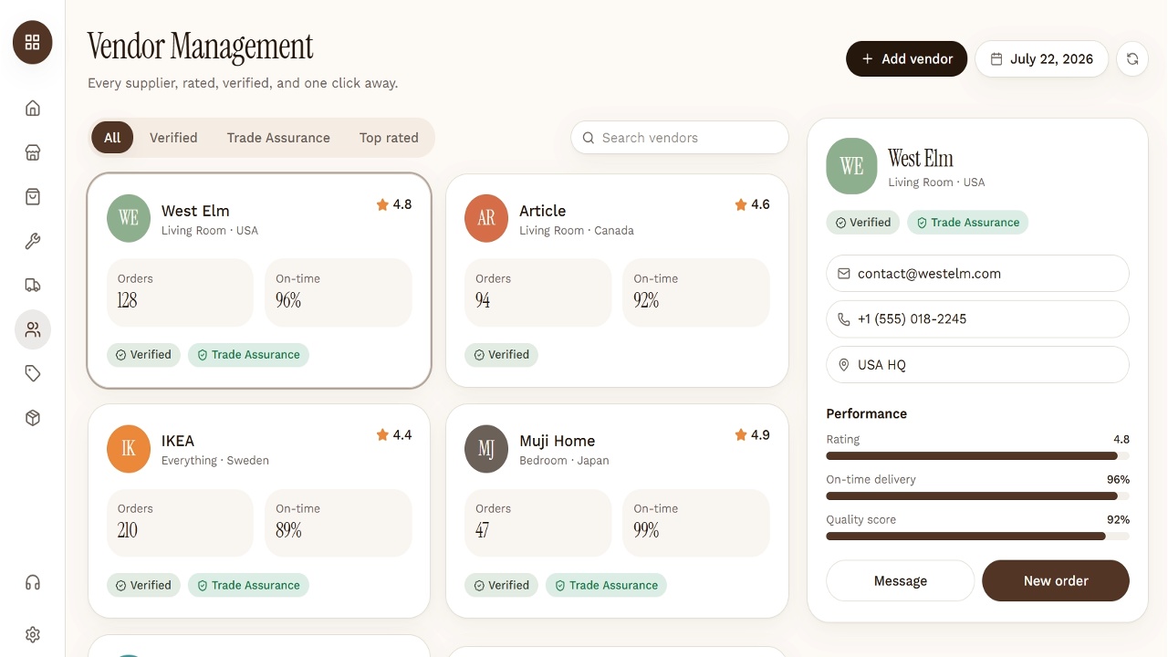1168x657 pixels.
Task: Click the Verified badge on the IKEA card
Action: [x=143, y=586]
